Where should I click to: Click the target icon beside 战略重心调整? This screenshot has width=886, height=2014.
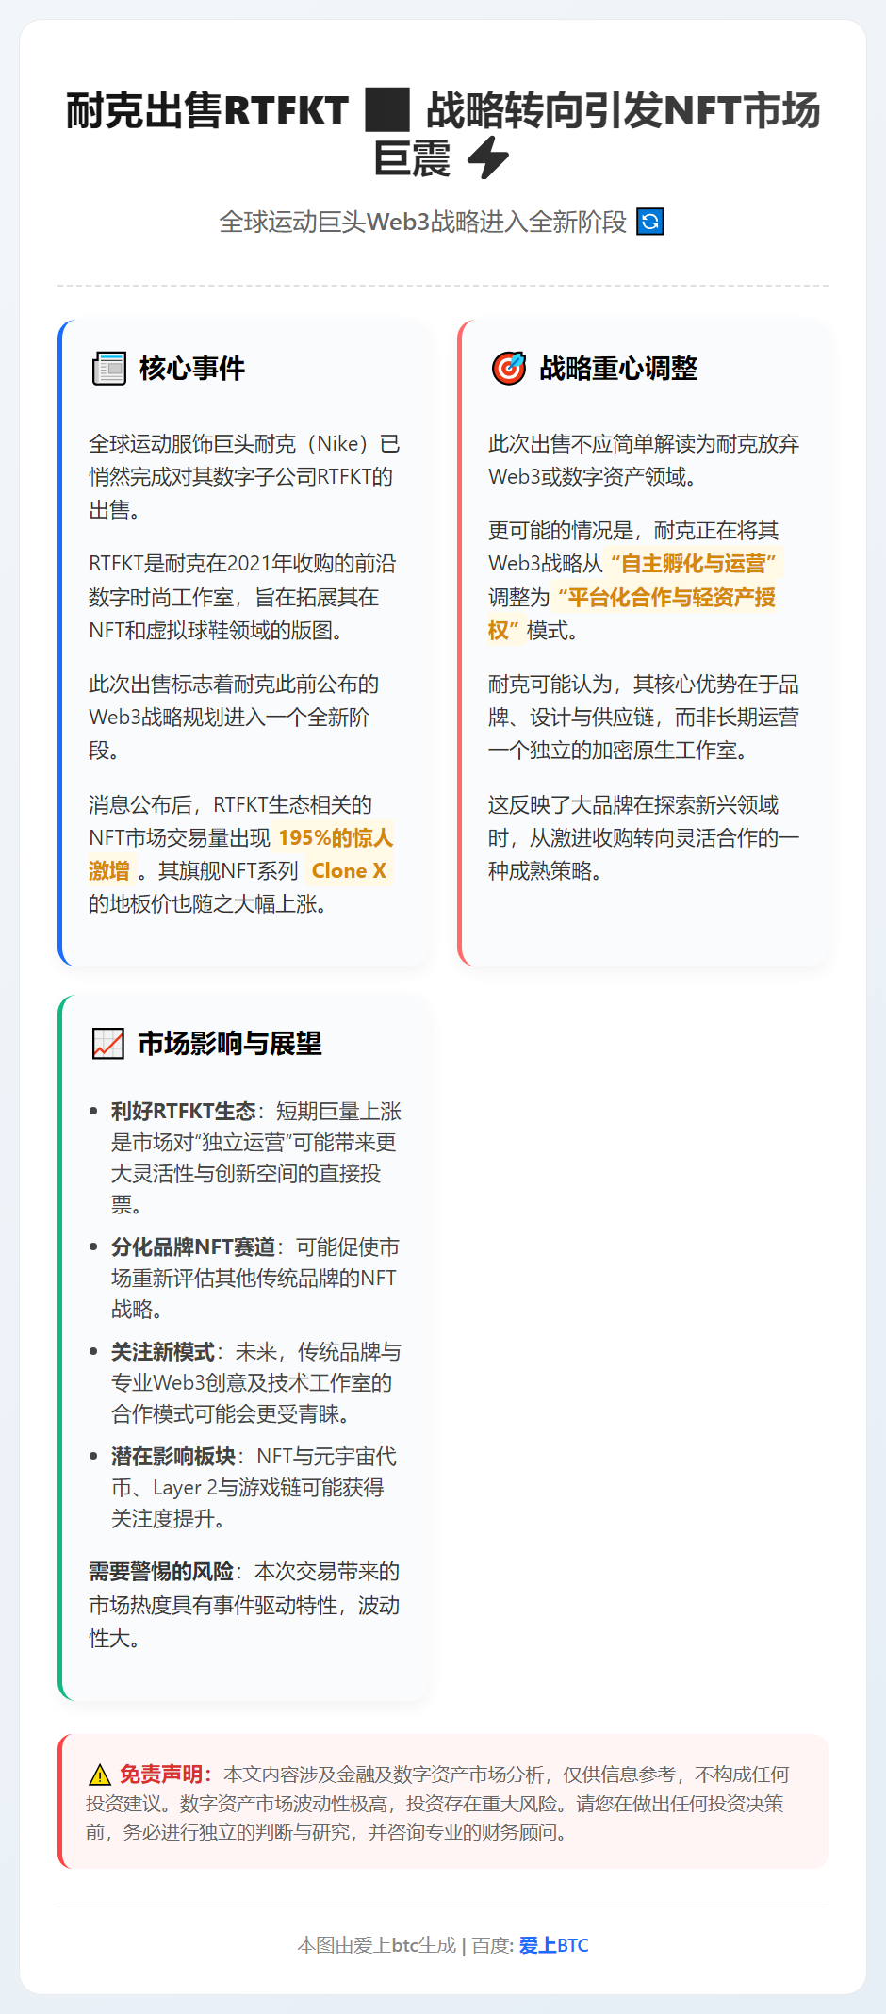point(509,368)
